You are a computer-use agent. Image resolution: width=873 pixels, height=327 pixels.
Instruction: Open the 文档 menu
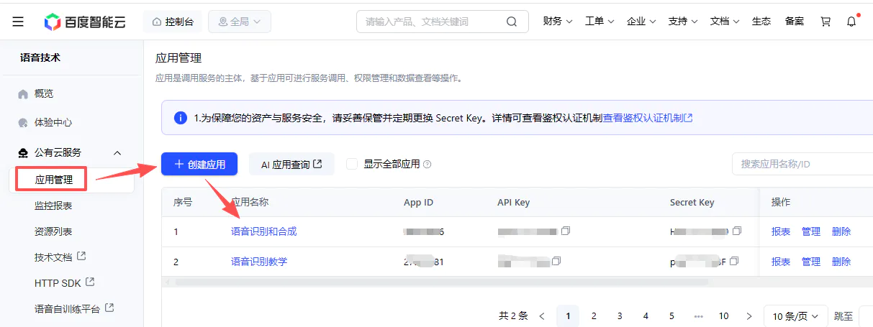(725, 22)
